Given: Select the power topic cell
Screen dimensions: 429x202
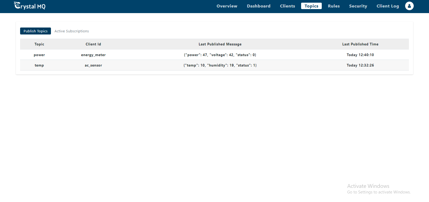Looking at the screenshot, I should (x=39, y=55).
